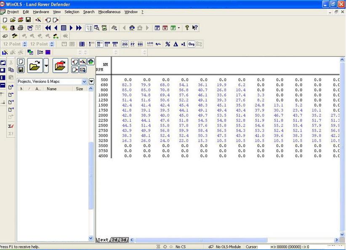Toggle the 16 bit display mode

click(99, 44)
